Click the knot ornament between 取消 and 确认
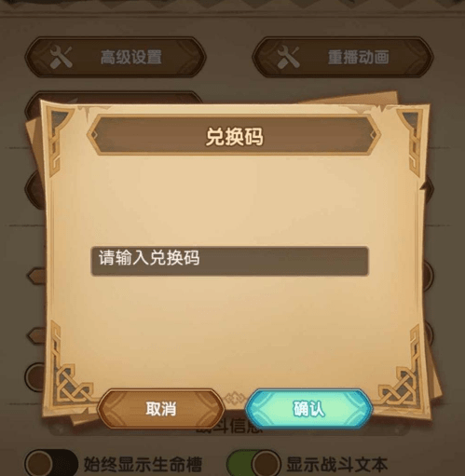This screenshot has width=465, height=476. pyautogui.click(x=235, y=398)
